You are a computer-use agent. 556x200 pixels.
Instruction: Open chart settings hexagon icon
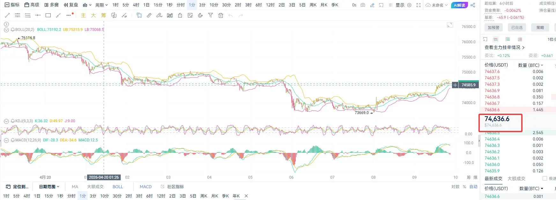click(409, 5)
